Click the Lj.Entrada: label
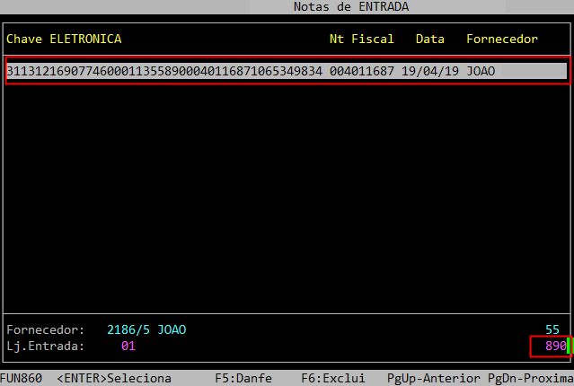Screen dimensions: 574x386 click(x=46, y=346)
